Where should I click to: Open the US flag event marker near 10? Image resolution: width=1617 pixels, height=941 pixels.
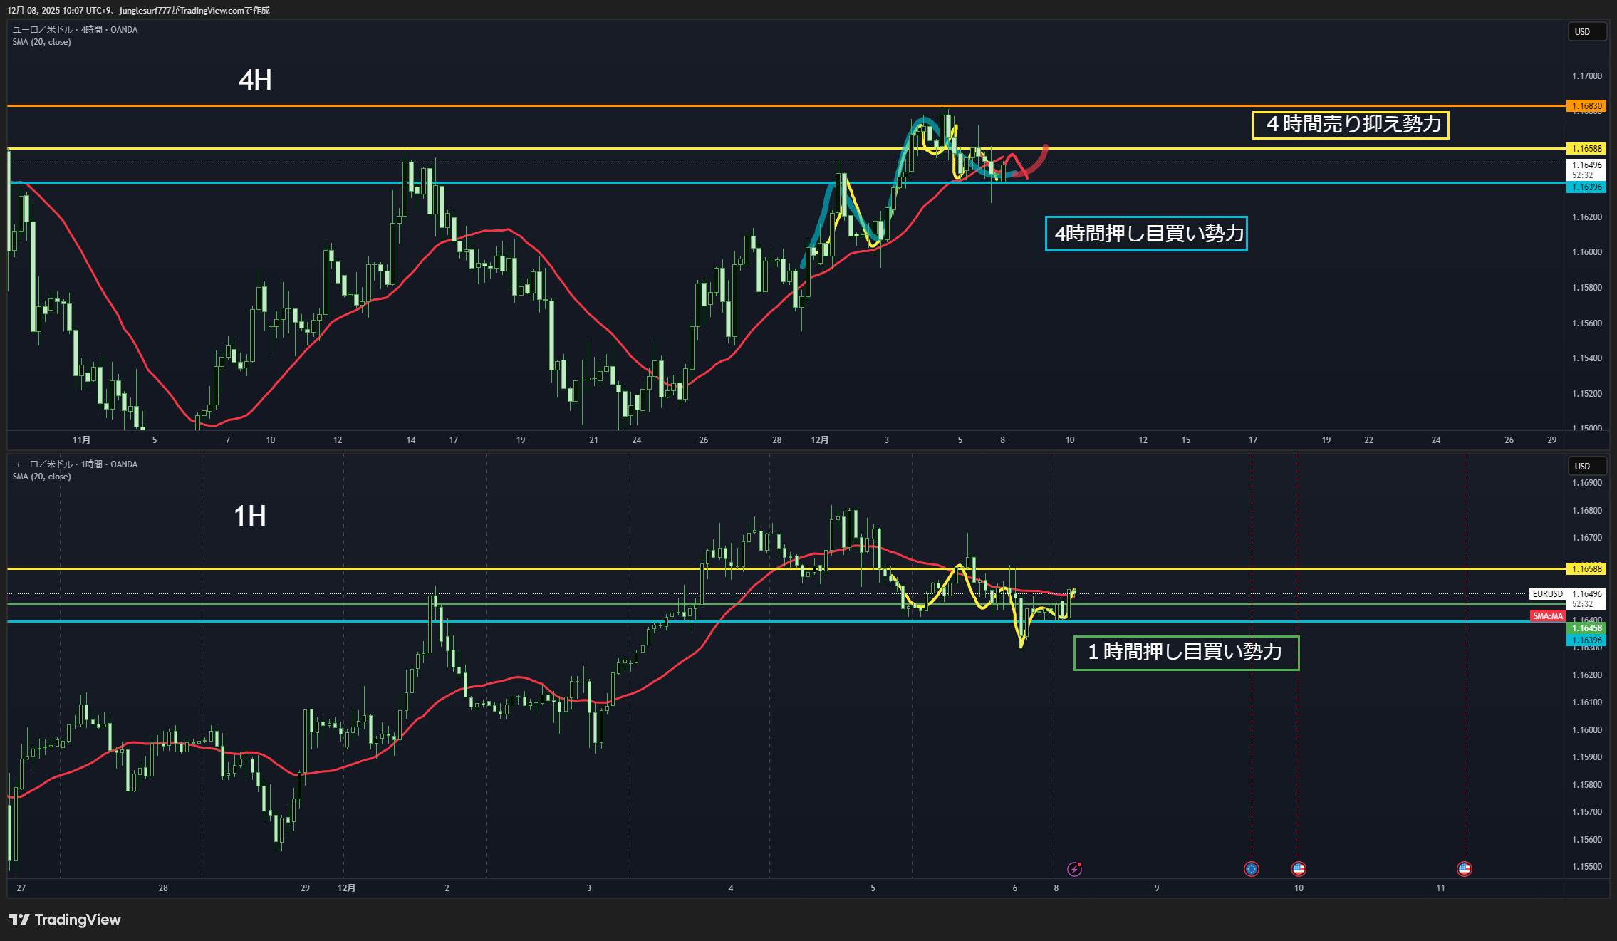coord(1298,868)
